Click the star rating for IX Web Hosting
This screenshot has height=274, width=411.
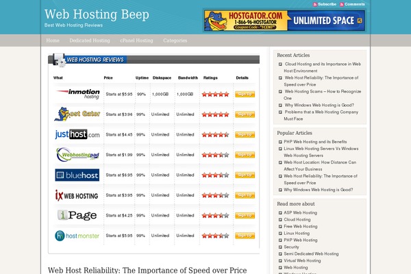click(x=215, y=195)
